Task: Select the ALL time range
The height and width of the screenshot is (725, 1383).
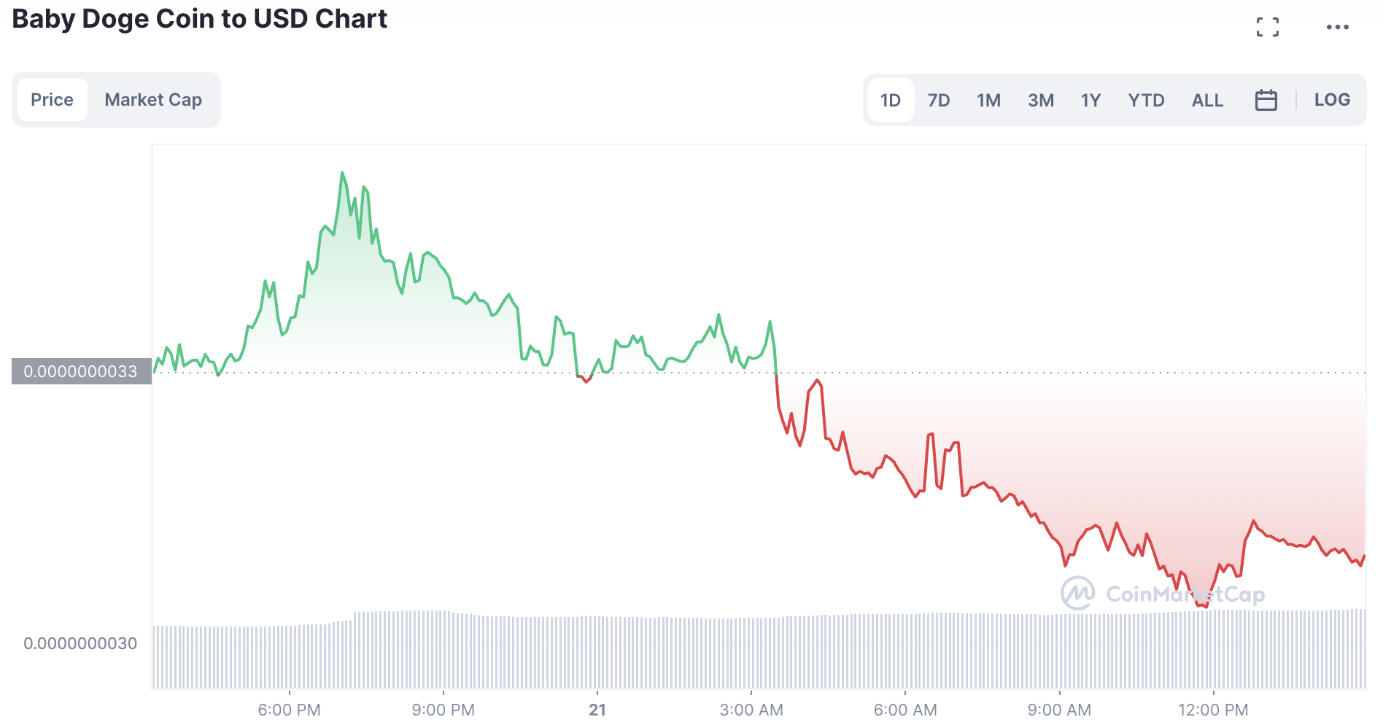Action: [1207, 100]
